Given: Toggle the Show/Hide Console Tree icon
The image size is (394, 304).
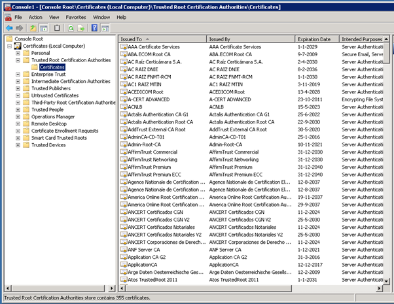Looking at the screenshot, I should (x=43, y=29).
